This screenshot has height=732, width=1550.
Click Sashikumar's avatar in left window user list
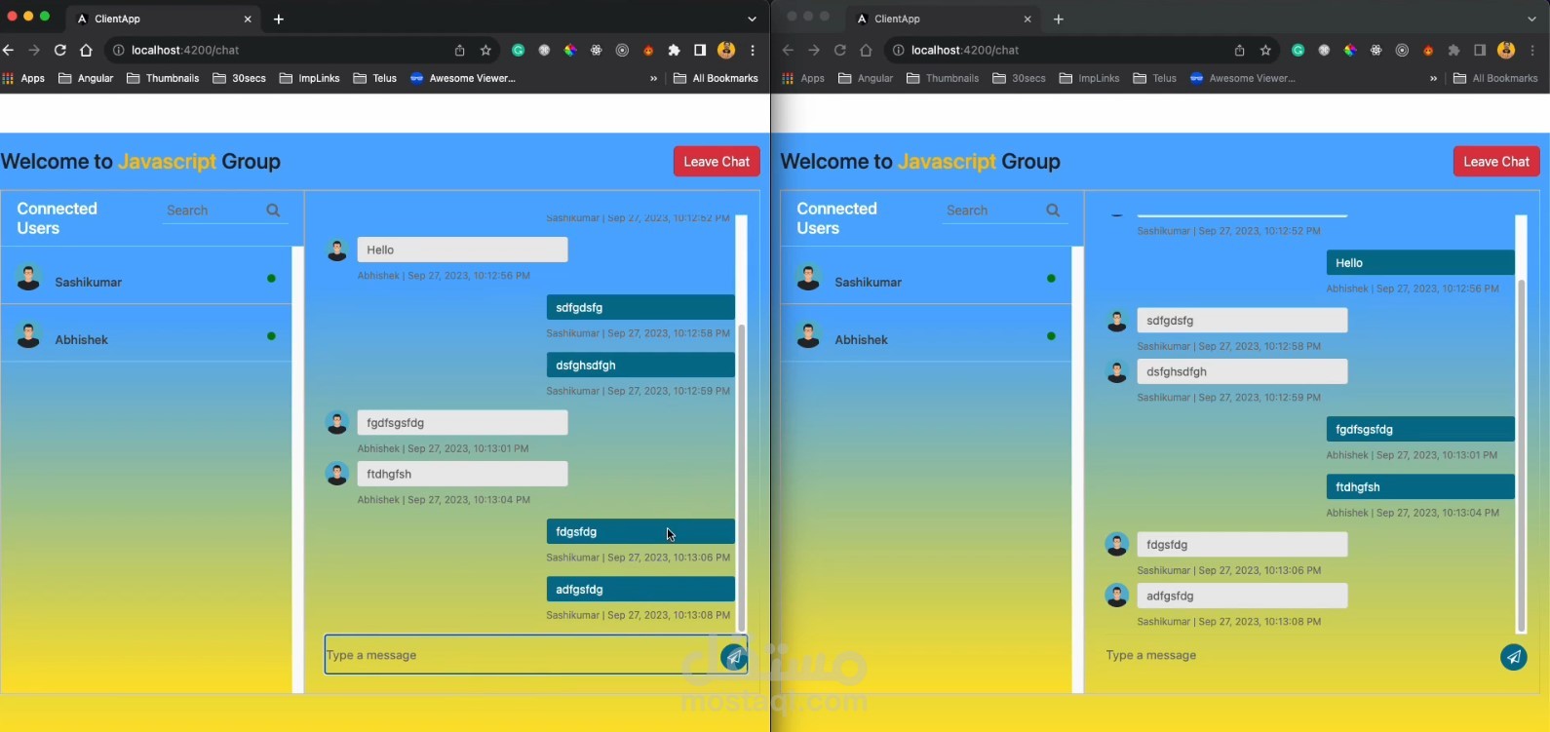click(29, 278)
